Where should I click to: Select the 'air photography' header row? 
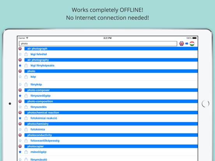(111, 60)
